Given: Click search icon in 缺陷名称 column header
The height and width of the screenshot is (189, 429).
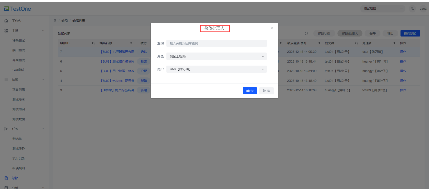Looking at the screenshot, I should 131,43.
